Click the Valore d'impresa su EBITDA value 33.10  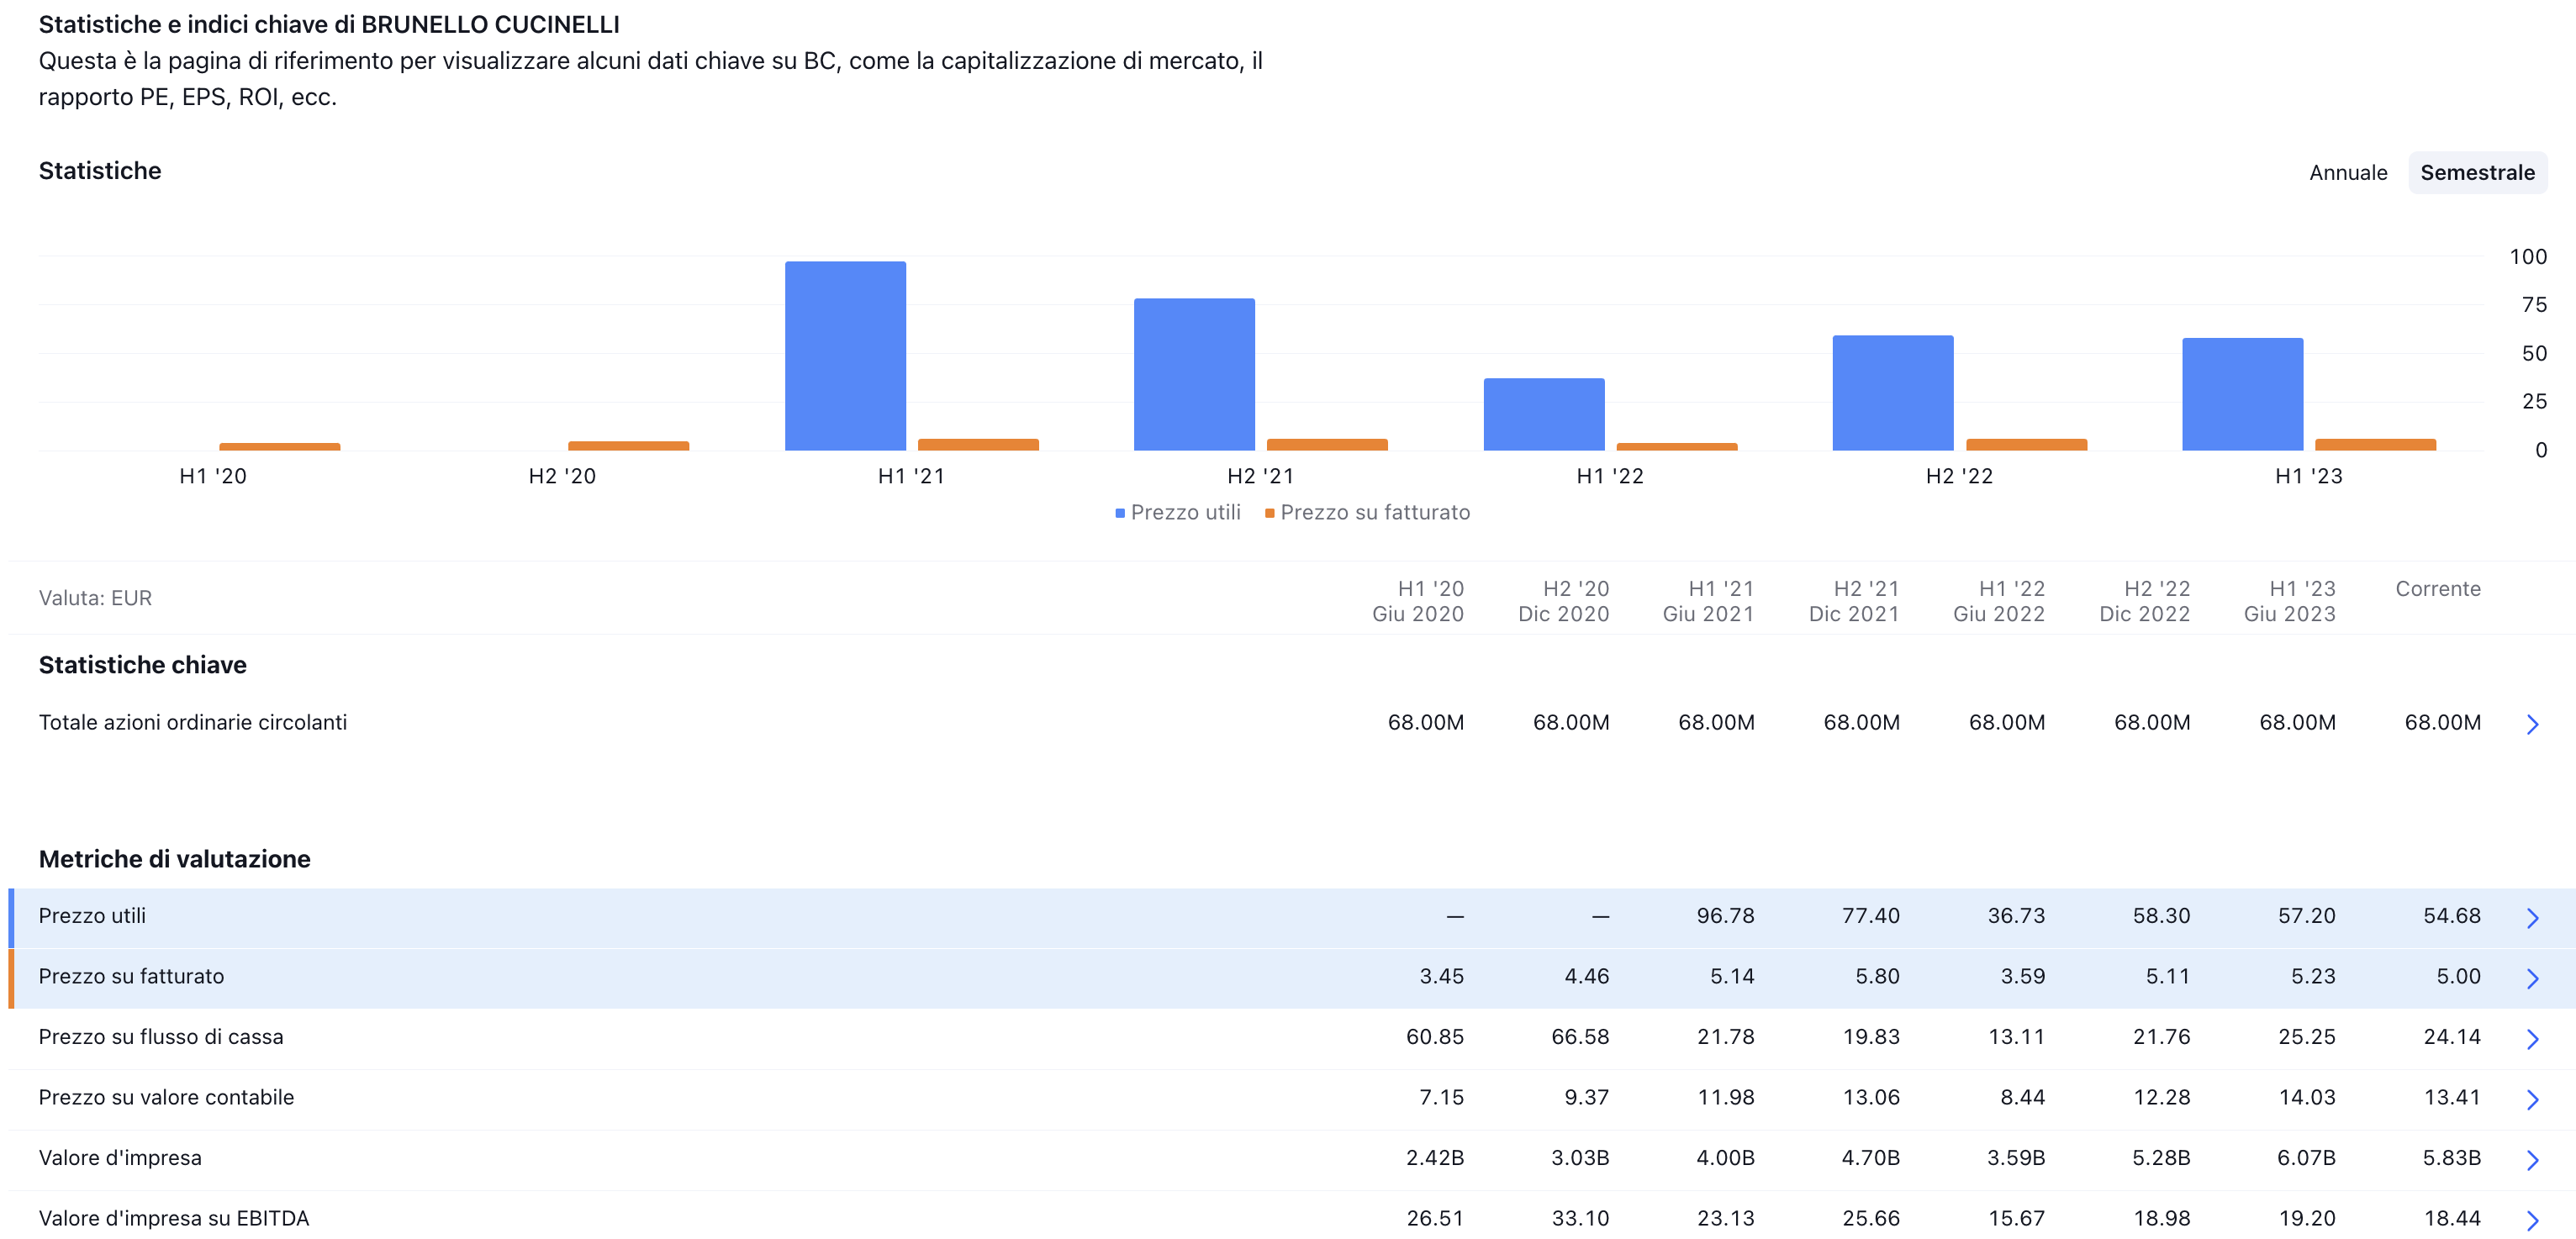1580,1218
